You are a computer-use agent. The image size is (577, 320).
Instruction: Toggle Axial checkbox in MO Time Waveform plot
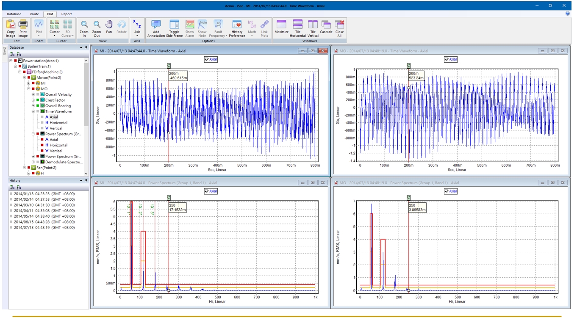click(447, 60)
